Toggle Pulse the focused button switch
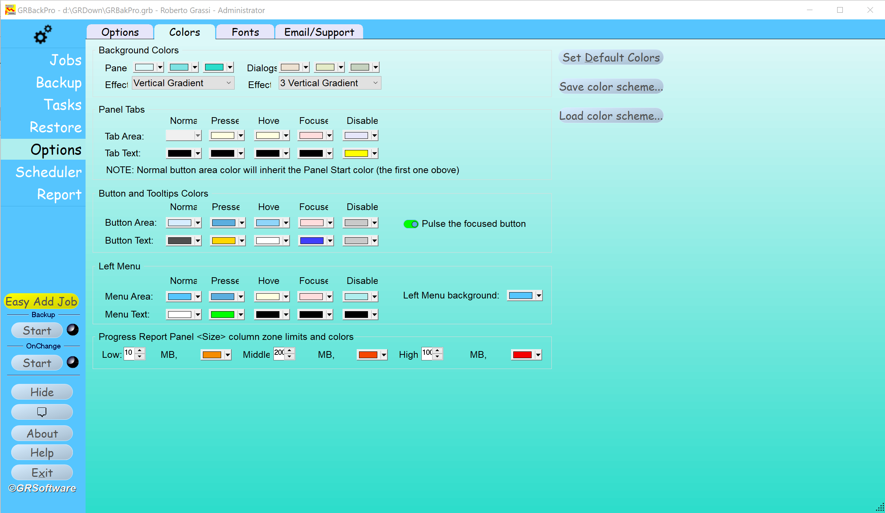The height and width of the screenshot is (513, 885). click(411, 224)
